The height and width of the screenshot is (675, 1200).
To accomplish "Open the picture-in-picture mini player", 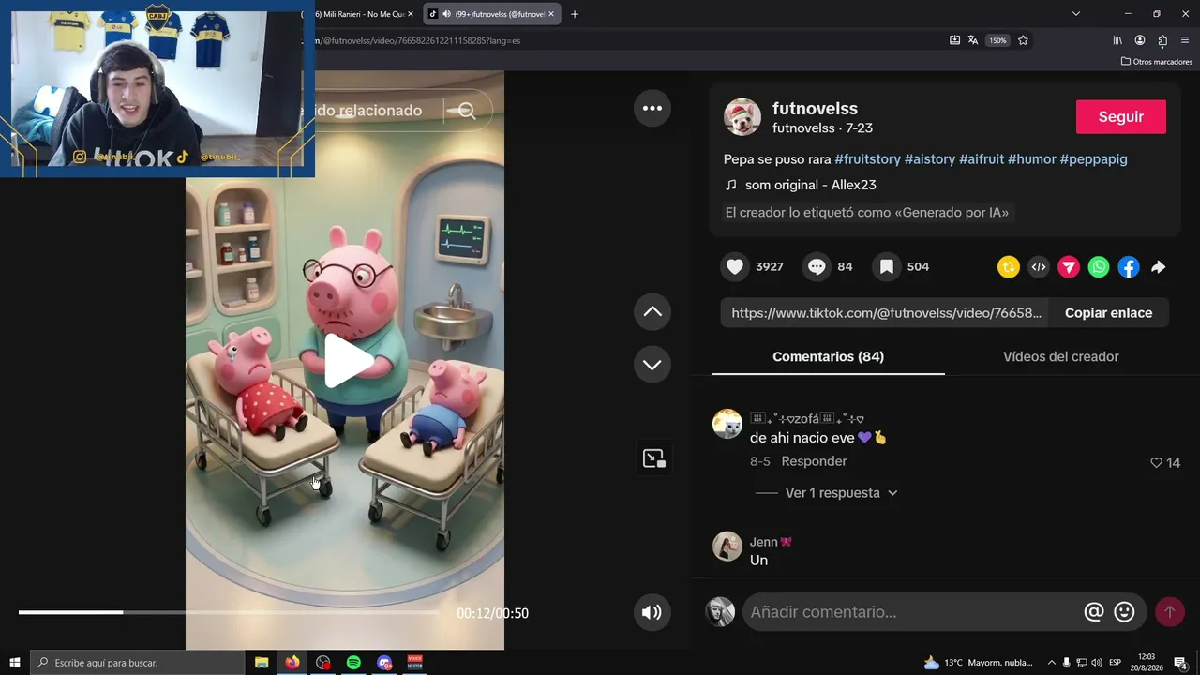I will pyautogui.click(x=653, y=458).
